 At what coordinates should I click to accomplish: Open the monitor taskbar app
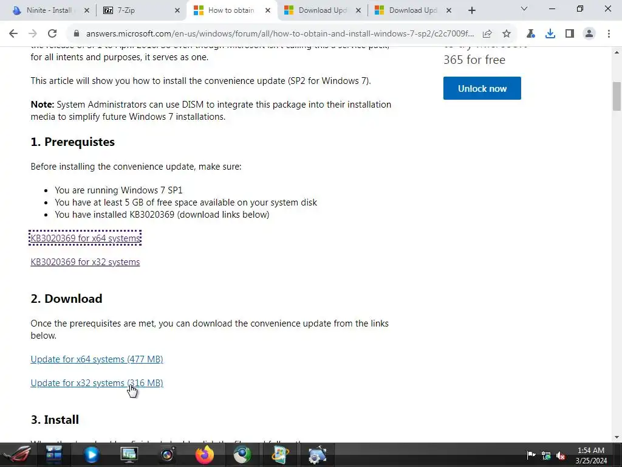[x=129, y=455]
